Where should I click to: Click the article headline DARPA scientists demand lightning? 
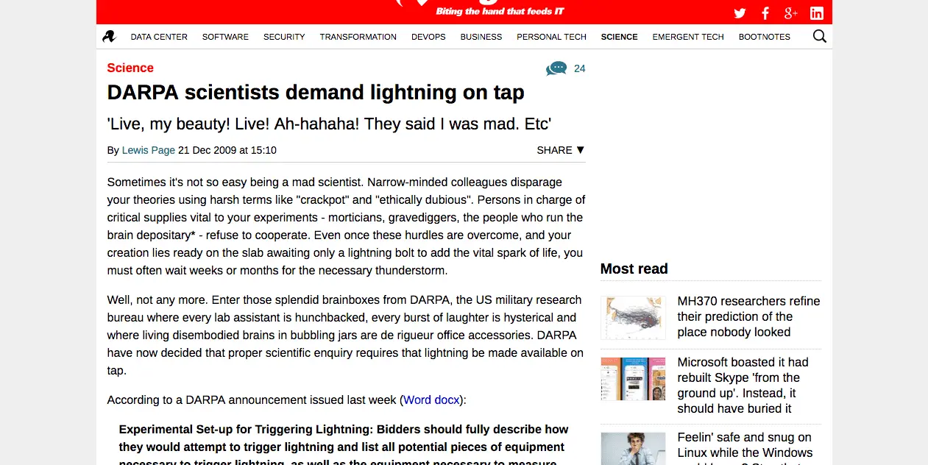coord(316,93)
